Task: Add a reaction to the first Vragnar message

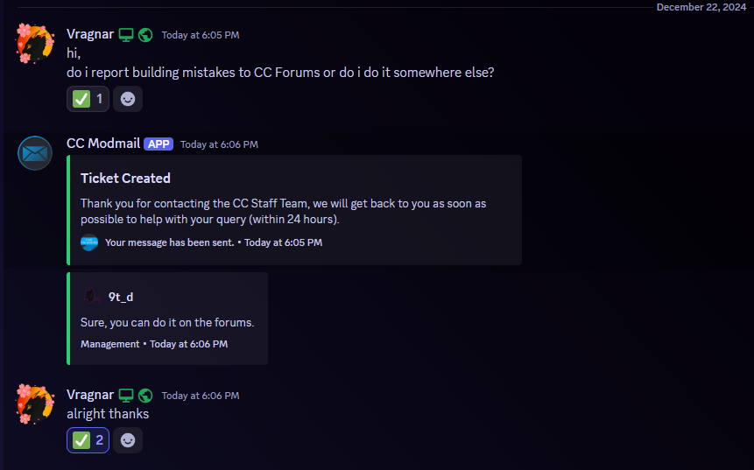Action: click(x=128, y=99)
